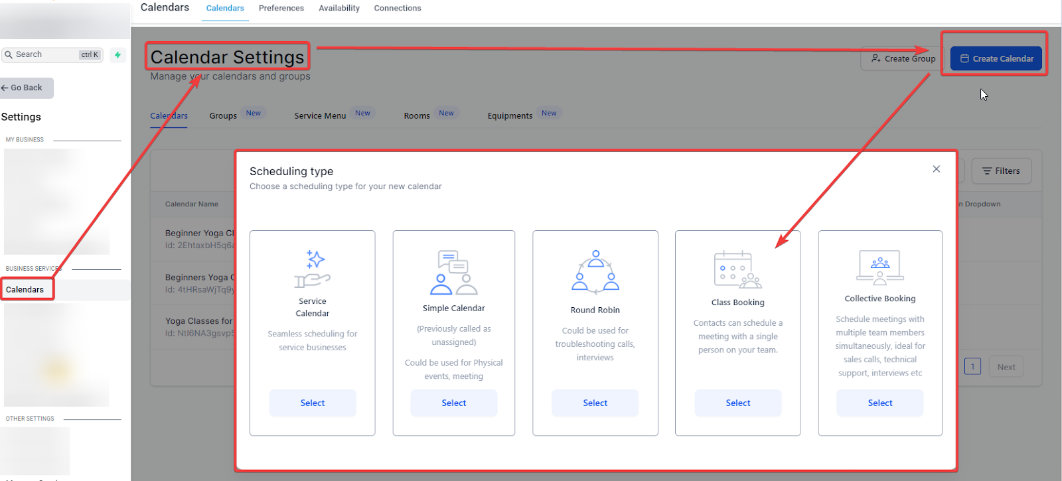Click the Collective Booking laptop icon
Screen dimensions: 1062x481
click(x=880, y=267)
